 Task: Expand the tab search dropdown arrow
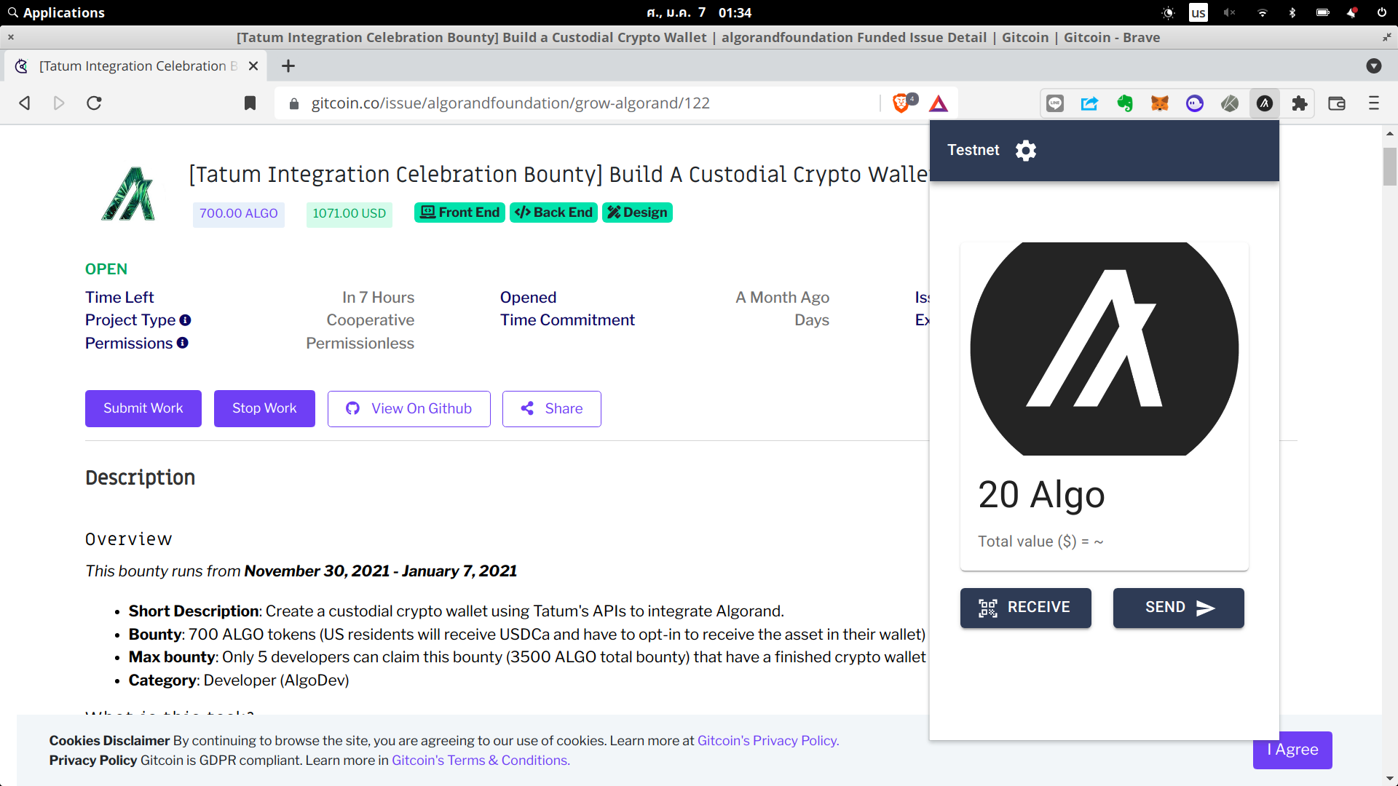tap(1374, 66)
